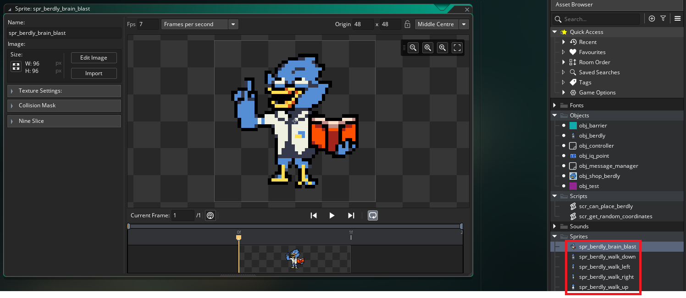
Task: Toggle animation loop playback
Action: (373, 215)
